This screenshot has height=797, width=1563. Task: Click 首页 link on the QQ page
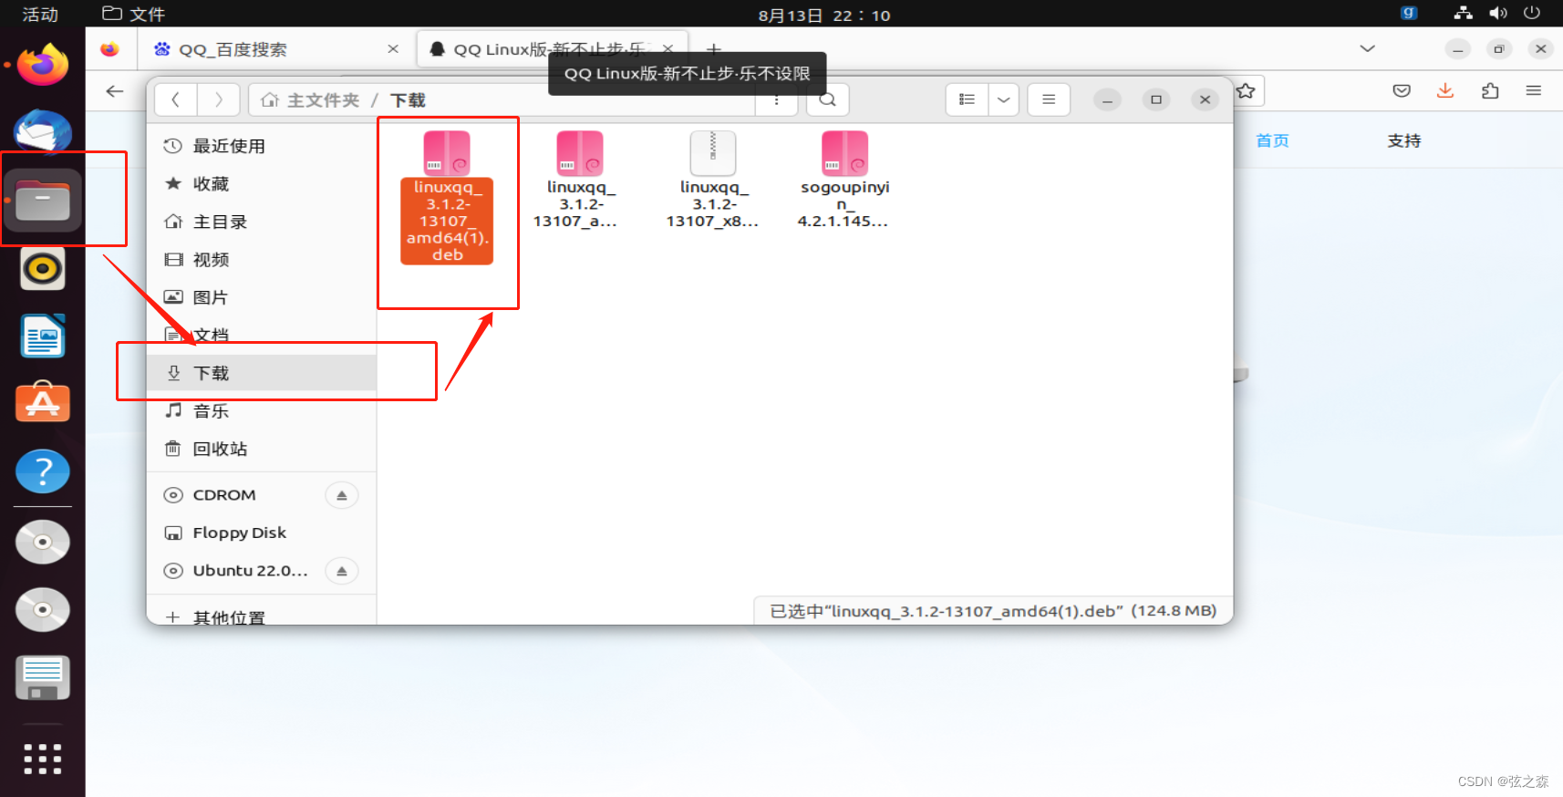[1272, 140]
